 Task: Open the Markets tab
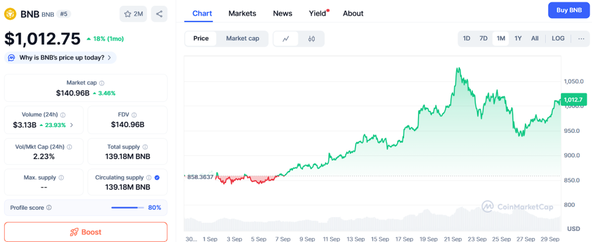tap(242, 13)
